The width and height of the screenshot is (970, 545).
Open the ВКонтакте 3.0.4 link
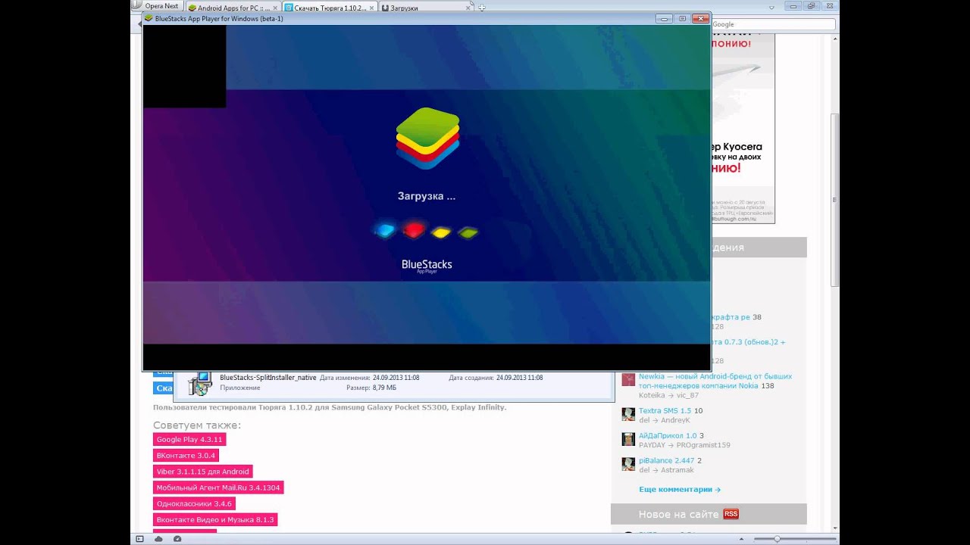(x=186, y=456)
